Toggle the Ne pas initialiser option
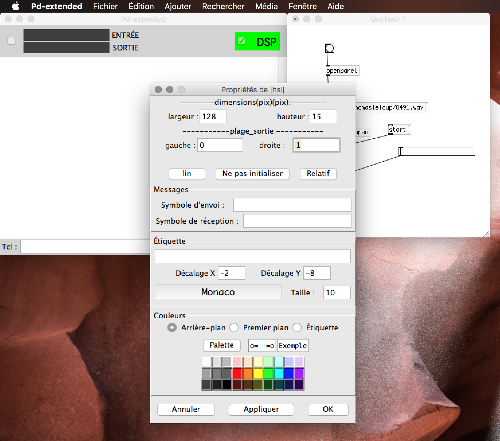This screenshot has height=441, width=500. (252, 174)
